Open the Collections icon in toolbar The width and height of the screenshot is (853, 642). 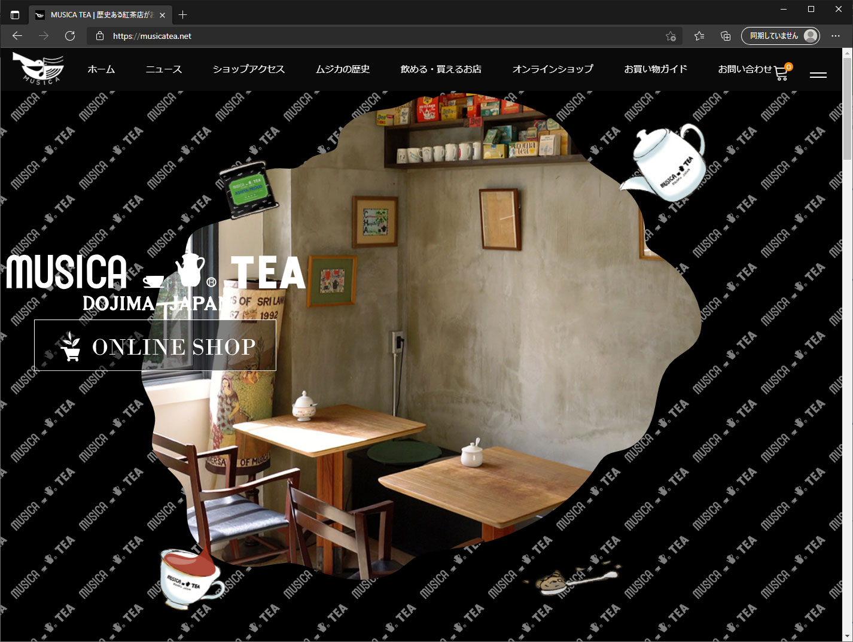726,36
